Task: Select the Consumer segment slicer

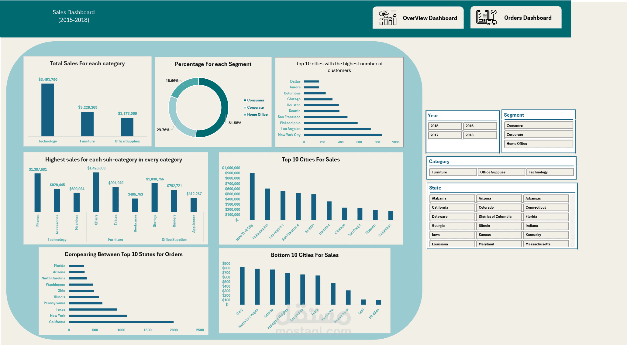Action: pos(538,125)
